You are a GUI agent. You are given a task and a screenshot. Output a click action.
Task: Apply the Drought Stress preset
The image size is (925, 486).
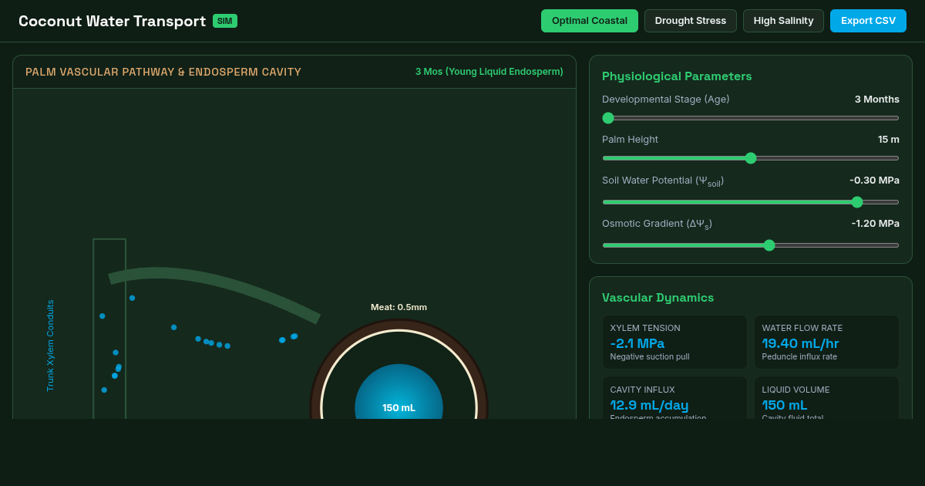691,21
